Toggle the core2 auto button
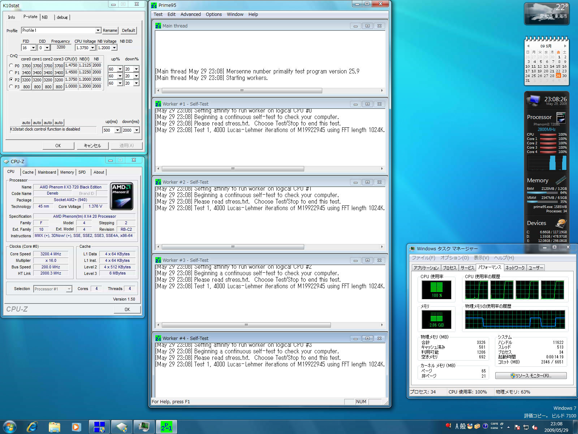 [48, 123]
